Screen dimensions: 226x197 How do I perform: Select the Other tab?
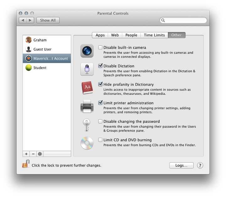176,35
